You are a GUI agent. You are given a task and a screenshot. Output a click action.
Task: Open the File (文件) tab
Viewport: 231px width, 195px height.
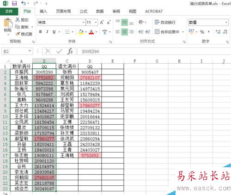pyautogui.click(x=9, y=11)
